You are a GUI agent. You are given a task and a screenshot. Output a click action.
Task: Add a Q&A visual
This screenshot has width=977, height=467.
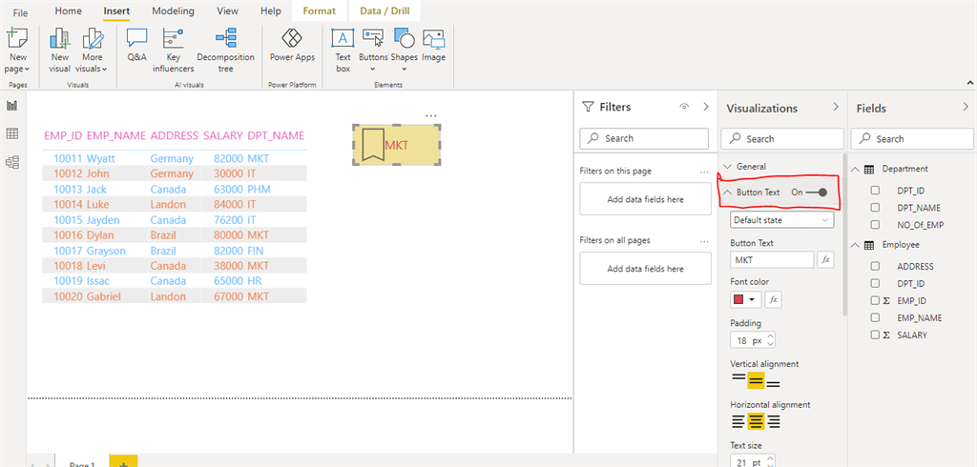[x=136, y=45]
